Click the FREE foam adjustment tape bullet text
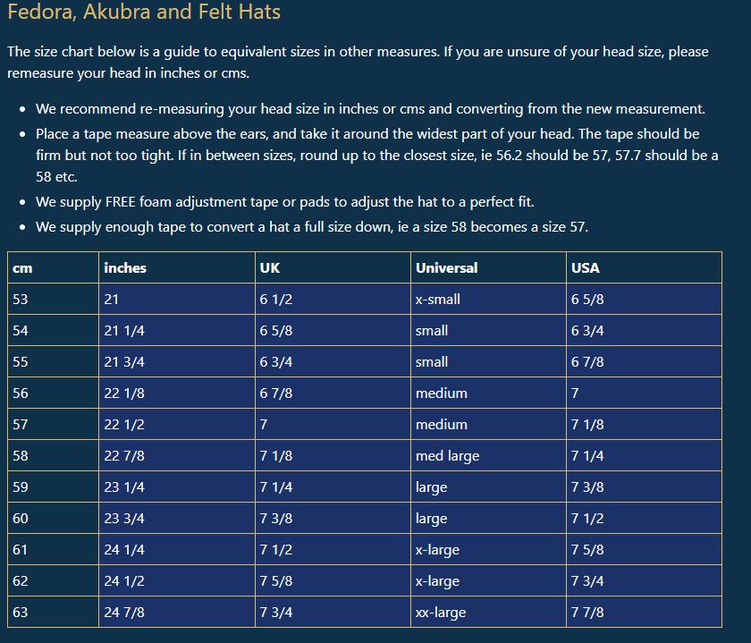751x643 pixels. (x=284, y=202)
